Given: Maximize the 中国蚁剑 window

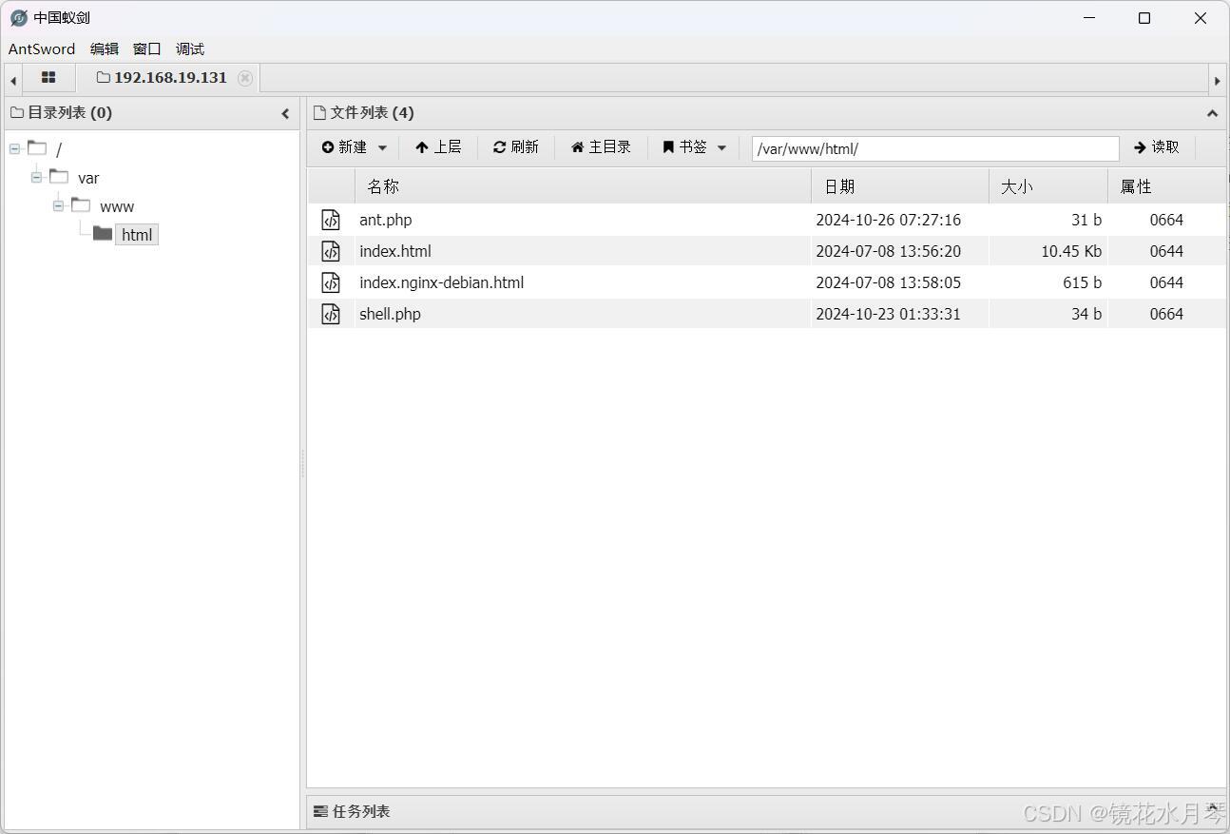Looking at the screenshot, I should click(x=1144, y=18).
